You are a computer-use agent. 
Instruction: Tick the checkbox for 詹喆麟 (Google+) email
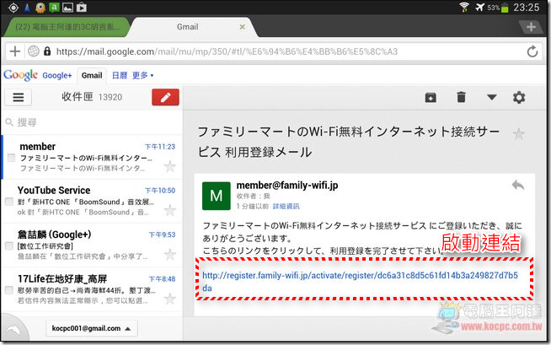(x=9, y=245)
